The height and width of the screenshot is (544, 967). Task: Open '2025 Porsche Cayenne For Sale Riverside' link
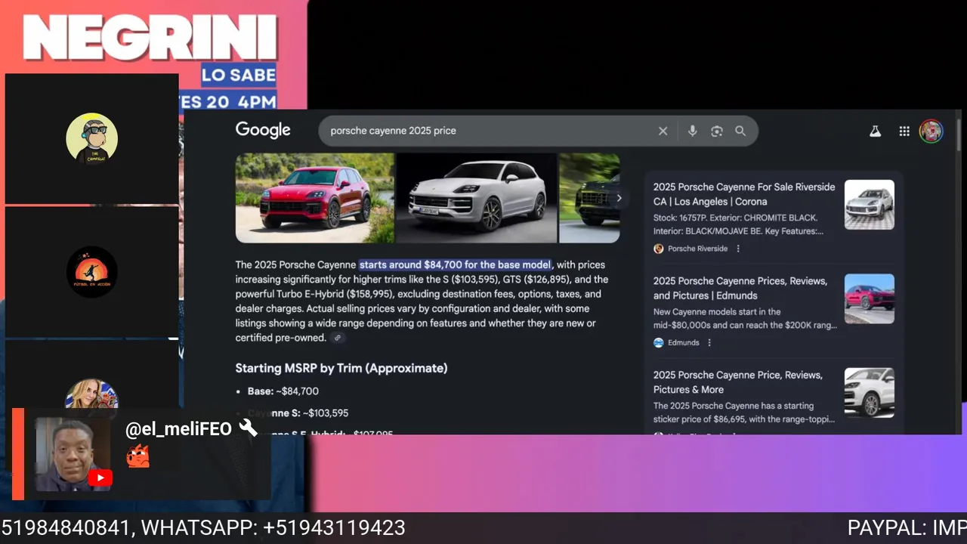(x=744, y=194)
